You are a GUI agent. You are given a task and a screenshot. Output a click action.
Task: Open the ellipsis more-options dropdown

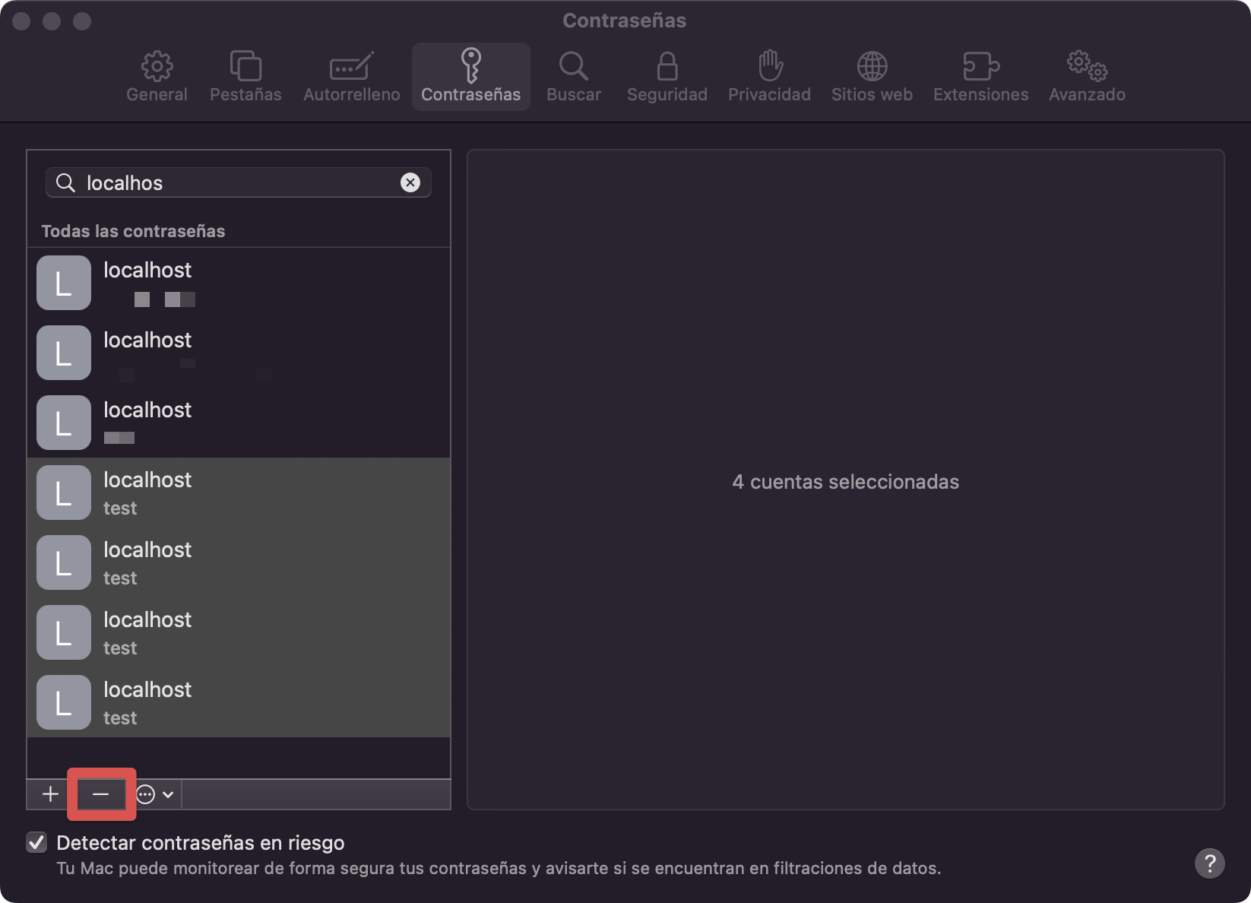point(156,794)
